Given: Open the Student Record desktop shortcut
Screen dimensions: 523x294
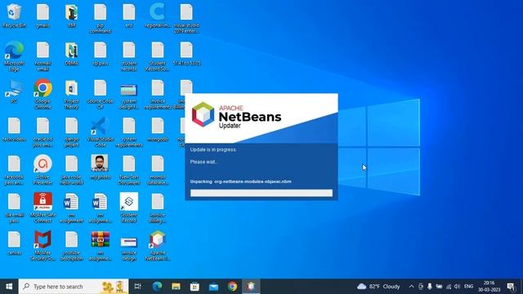Looking at the screenshot, I should click(129, 207).
